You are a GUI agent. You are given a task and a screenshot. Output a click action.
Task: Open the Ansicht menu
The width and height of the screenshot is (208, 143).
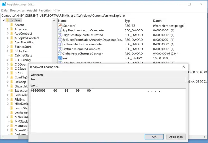click(32, 10)
